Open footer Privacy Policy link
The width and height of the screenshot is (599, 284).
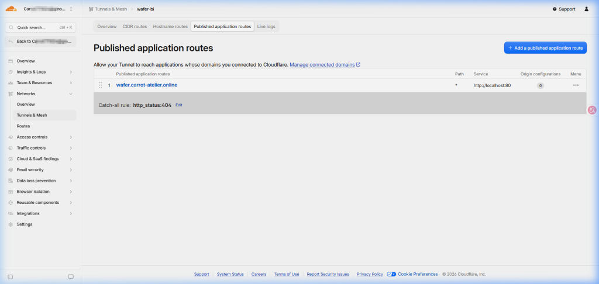370,275
